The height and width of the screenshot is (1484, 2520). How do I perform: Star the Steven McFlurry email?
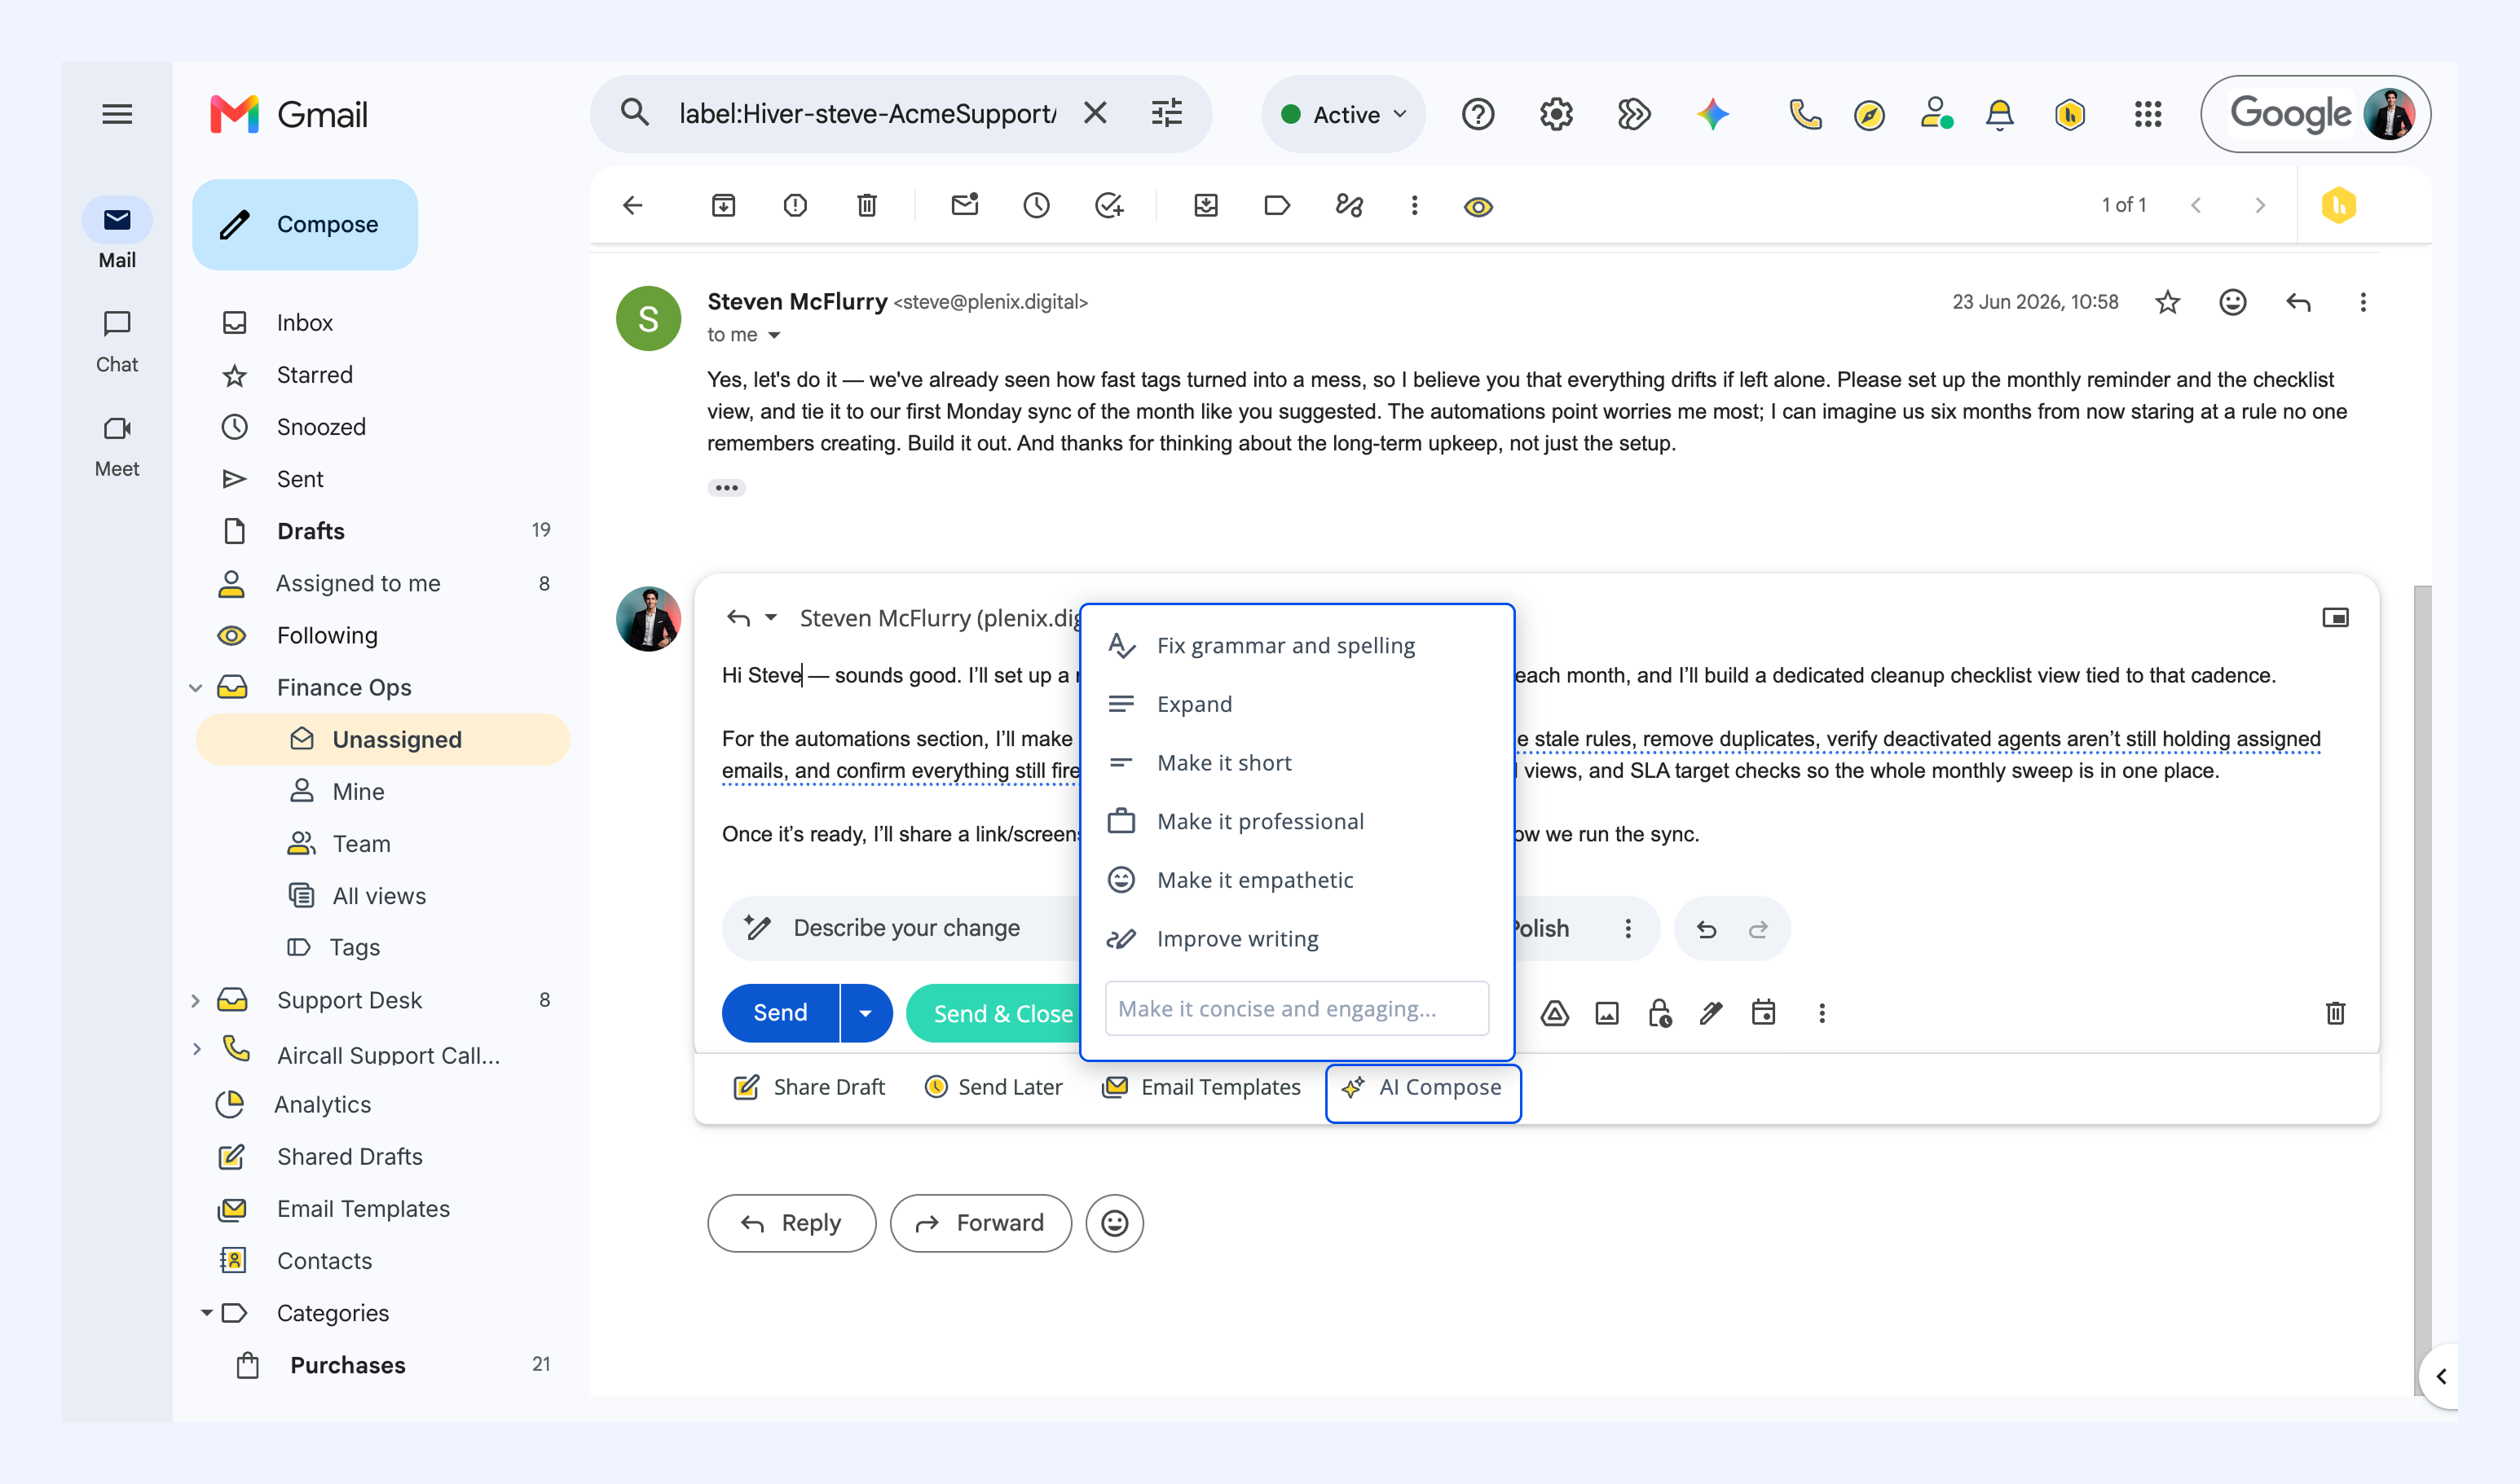pos(2168,302)
